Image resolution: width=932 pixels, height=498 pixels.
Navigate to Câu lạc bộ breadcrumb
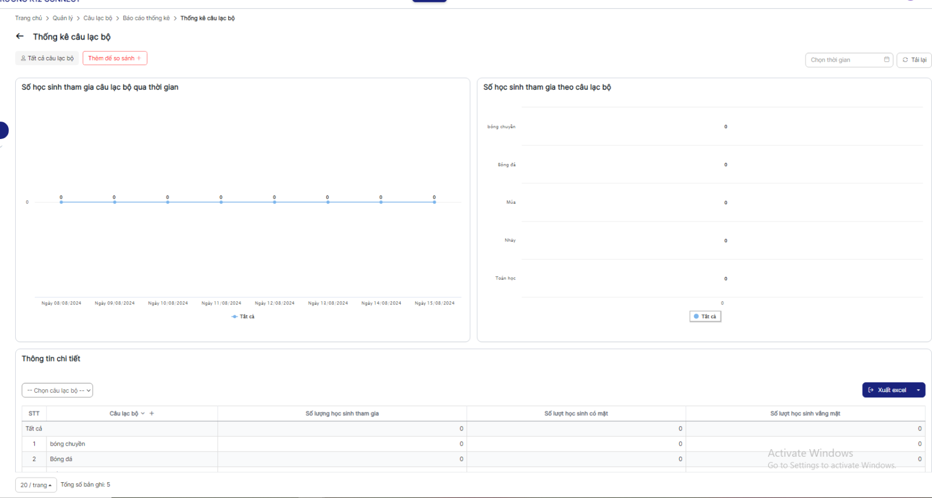click(x=98, y=18)
